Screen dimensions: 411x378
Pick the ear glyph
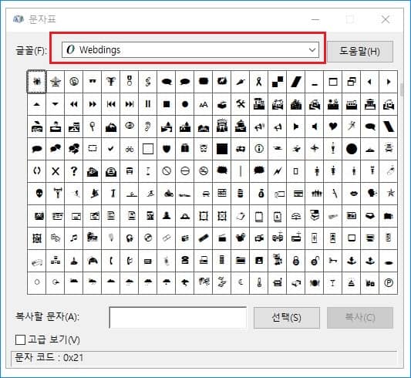(x=148, y=127)
